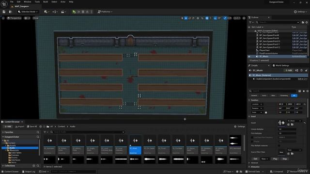Collapse the Sound section
Image resolution: width=310 pixels, height=174 pixels.
(x=249, y=116)
